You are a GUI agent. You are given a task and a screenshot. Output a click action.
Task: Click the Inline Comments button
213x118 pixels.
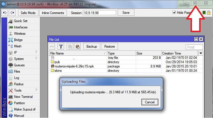coord(53,13)
